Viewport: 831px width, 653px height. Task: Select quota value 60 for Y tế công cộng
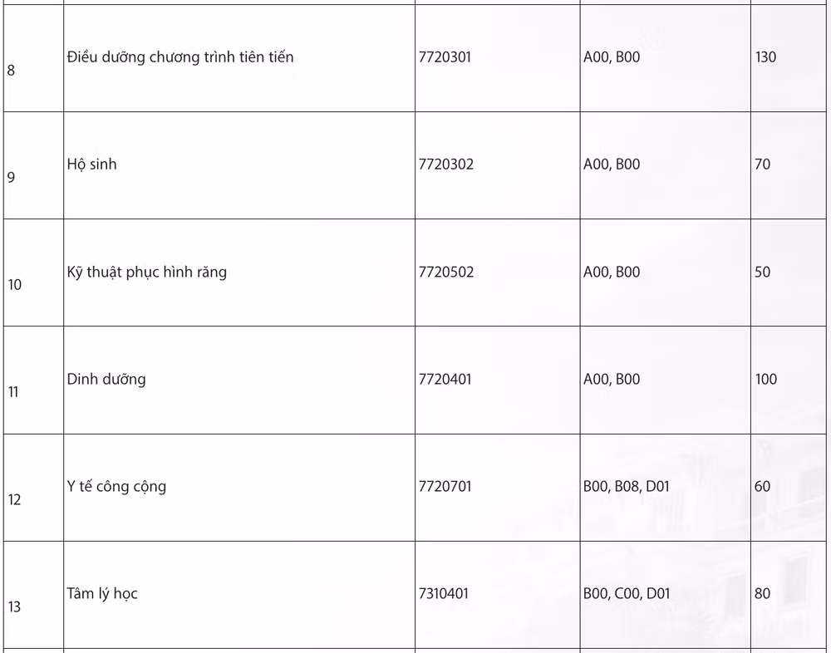click(762, 487)
